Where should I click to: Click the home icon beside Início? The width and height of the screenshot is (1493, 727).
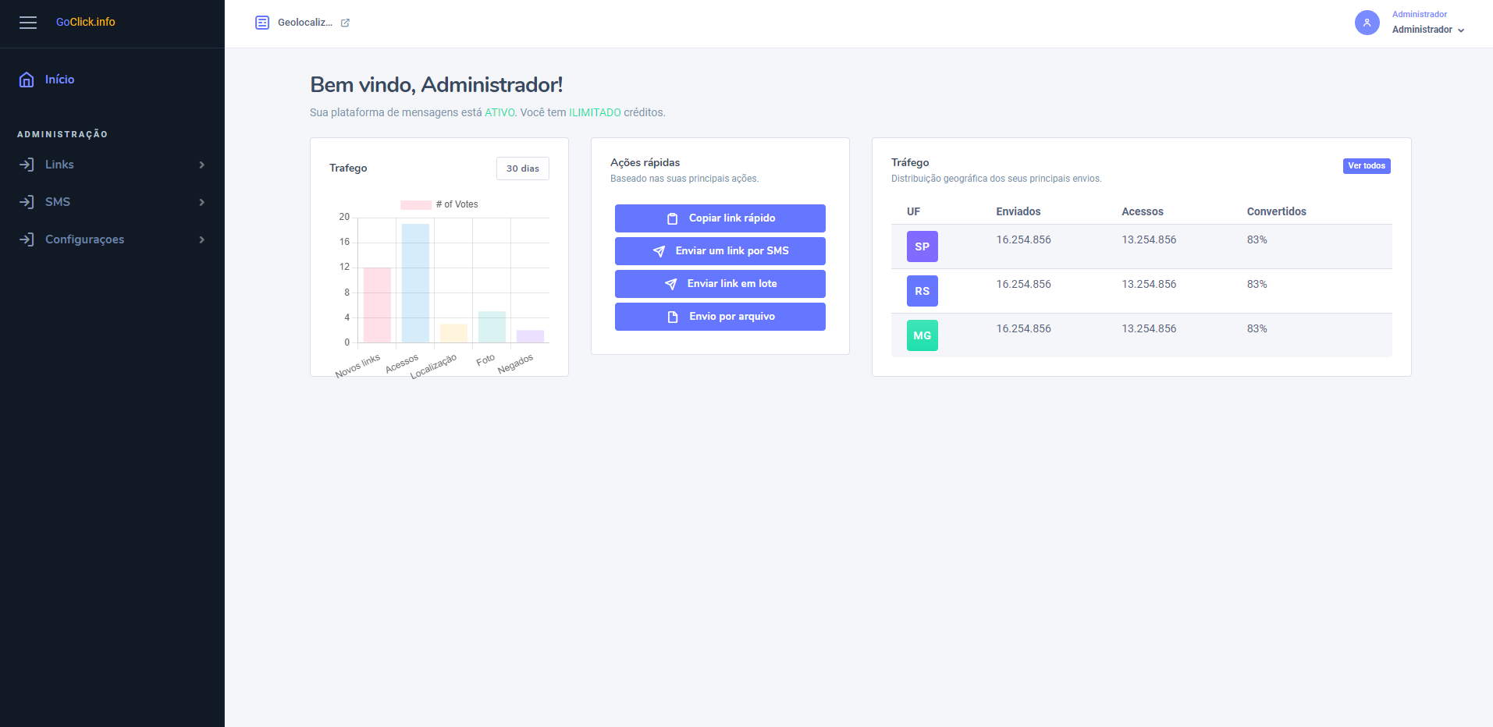(27, 80)
